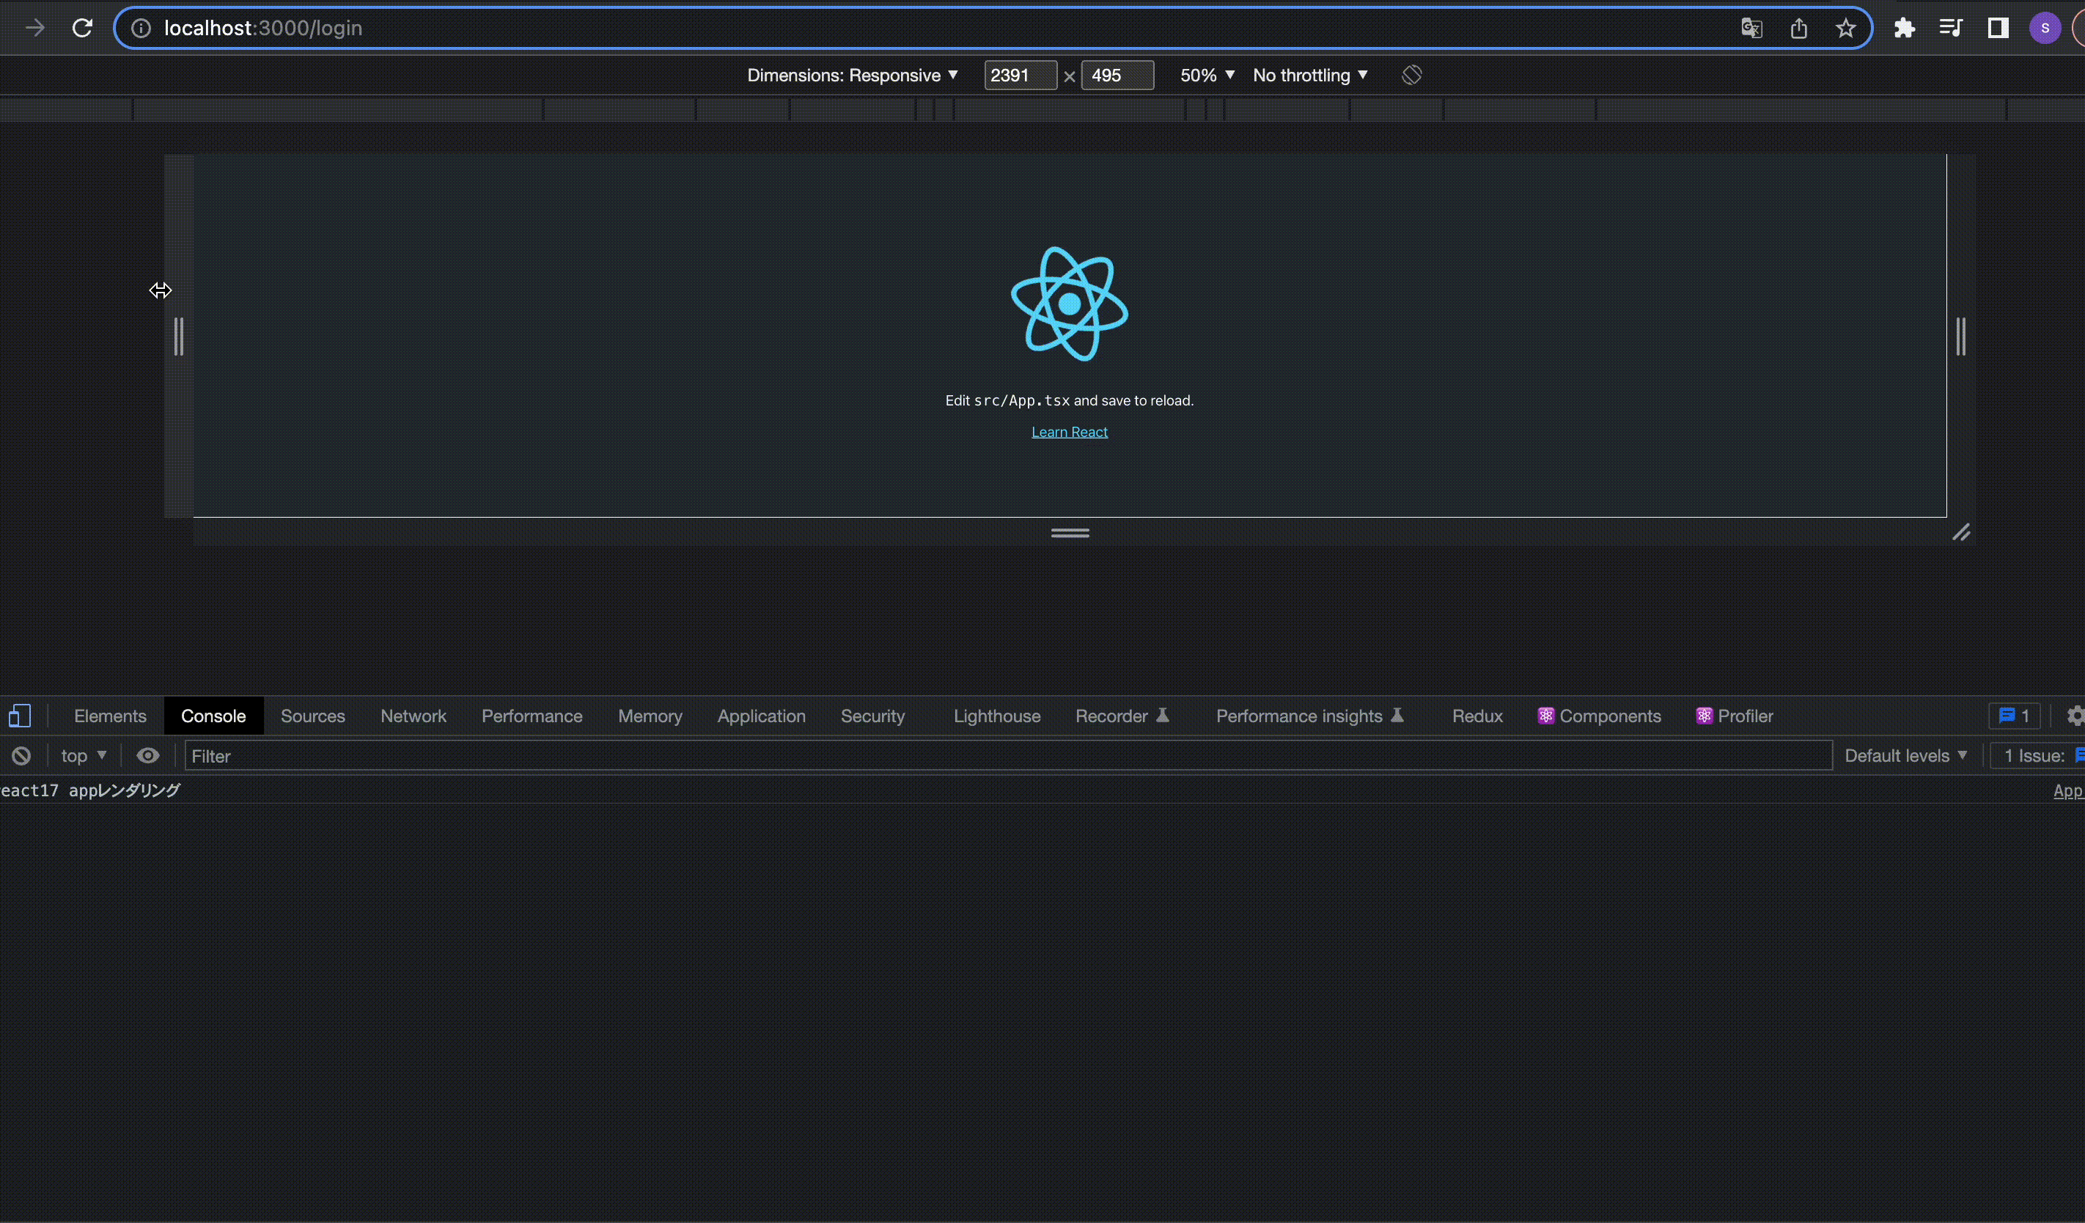Open Dimensions: Responsive dropdown
This screenshot has width=2085, height=1223.
tap(852, 76)
